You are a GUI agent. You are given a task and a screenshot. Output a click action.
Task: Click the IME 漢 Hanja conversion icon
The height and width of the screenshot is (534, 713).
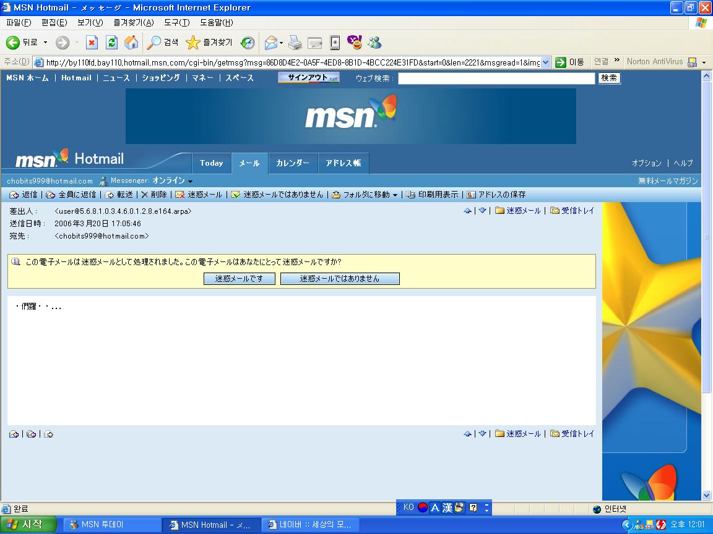pos(447,507)
